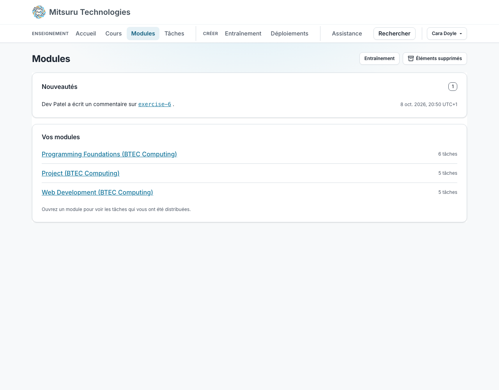Open the exercise-6 comment link

tap(155, 104)
